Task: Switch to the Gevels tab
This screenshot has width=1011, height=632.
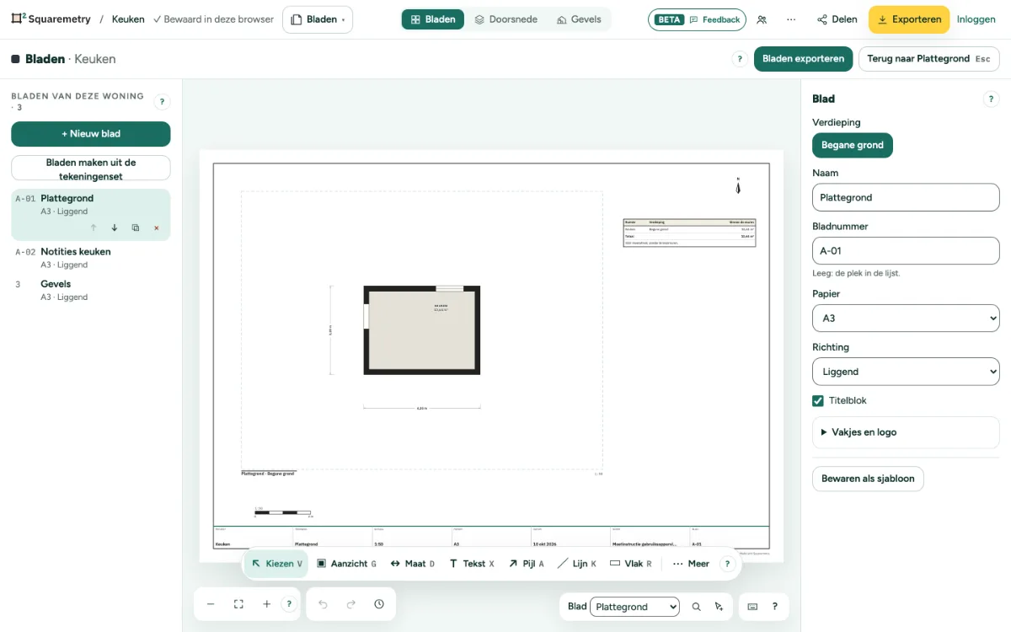Action: [579, 19]
